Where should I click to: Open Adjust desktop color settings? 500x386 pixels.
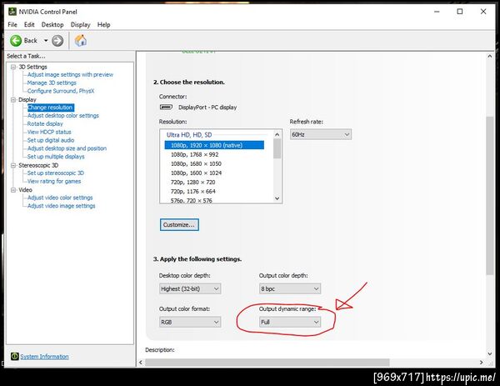[63, 116]
